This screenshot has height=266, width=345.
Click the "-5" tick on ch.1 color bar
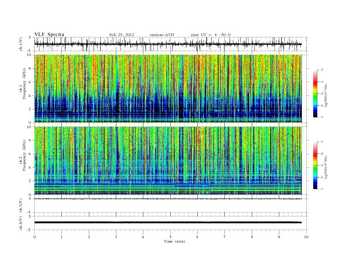[321, 94]
